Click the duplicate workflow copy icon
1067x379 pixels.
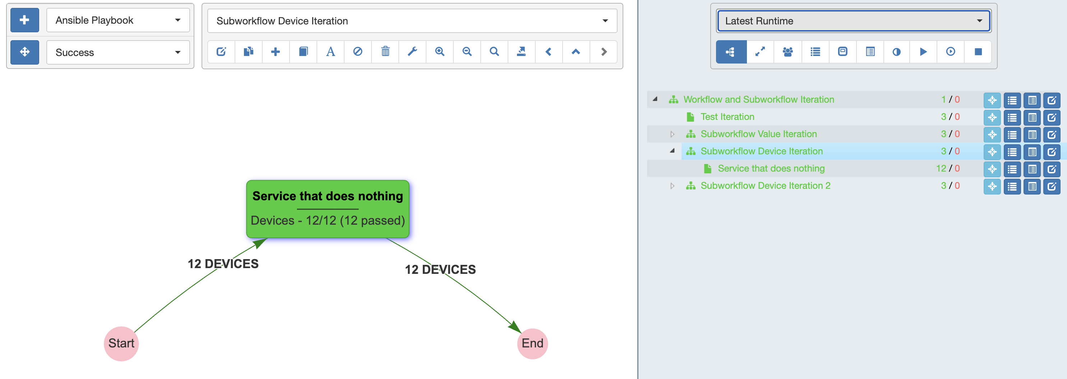[249, 52]
